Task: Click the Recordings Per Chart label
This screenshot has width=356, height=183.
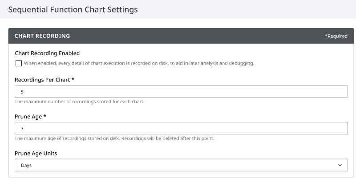Action: tap(42, 80)
